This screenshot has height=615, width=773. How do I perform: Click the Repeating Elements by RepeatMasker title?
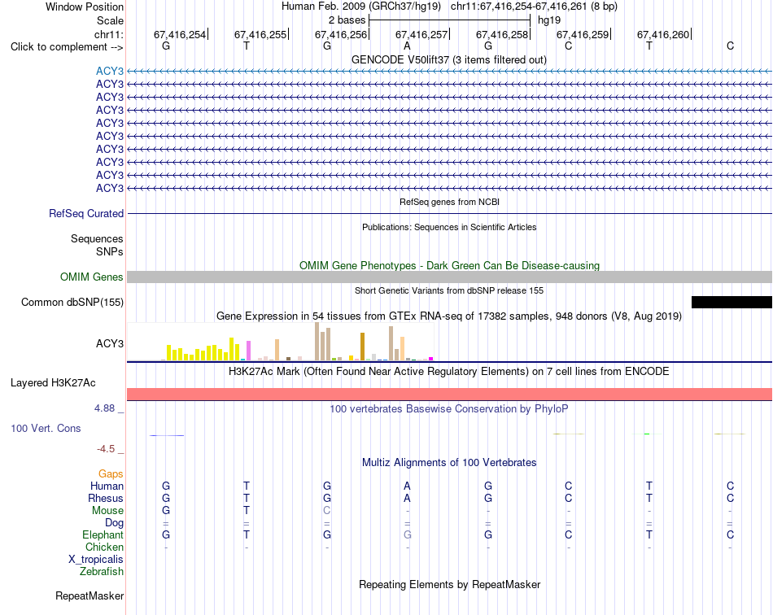(x=449, y=584)
